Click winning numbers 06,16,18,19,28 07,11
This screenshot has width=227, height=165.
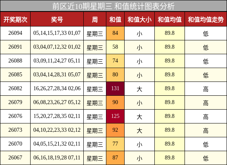click(57, 158)
